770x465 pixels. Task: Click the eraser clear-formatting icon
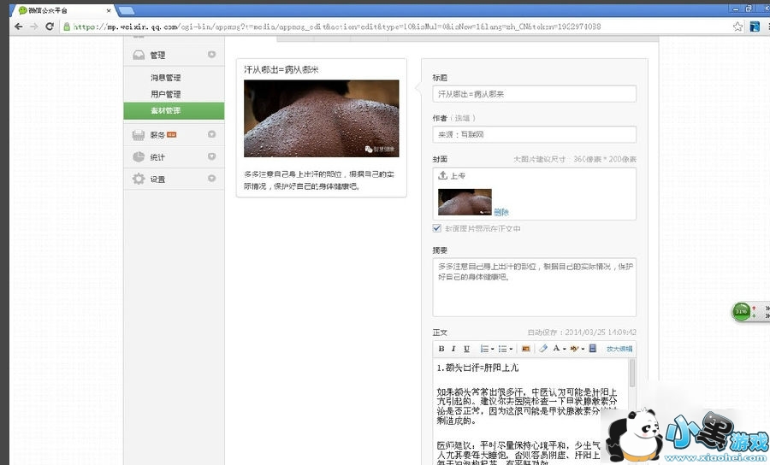pos(542,349)
